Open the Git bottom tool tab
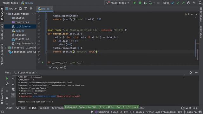Screen dimensions: 203x114 9,108
